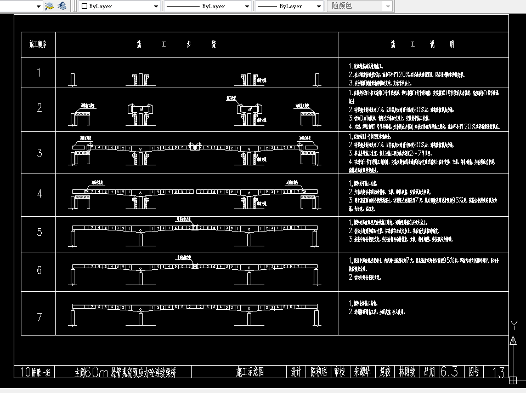
Task: Click the 10桥梁一班 title block cell
Action: (35, 372)
